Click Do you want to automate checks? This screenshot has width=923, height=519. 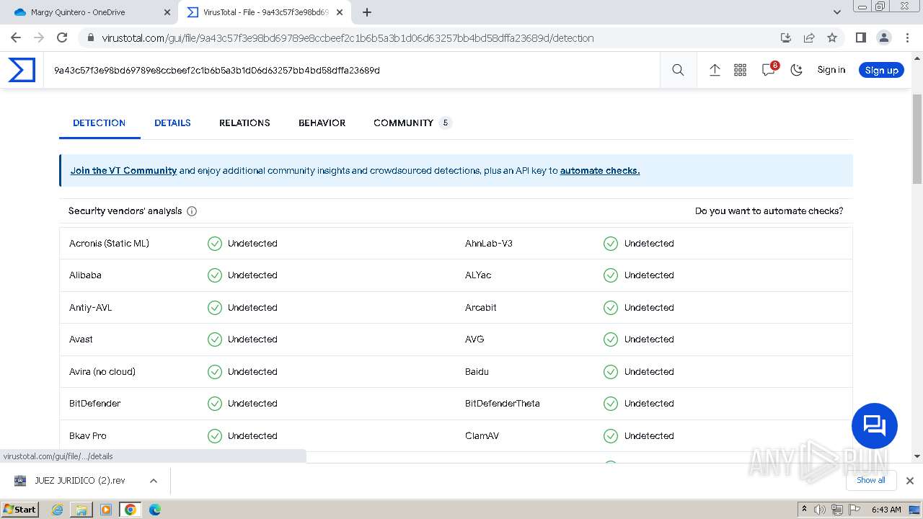pos(769,211)
